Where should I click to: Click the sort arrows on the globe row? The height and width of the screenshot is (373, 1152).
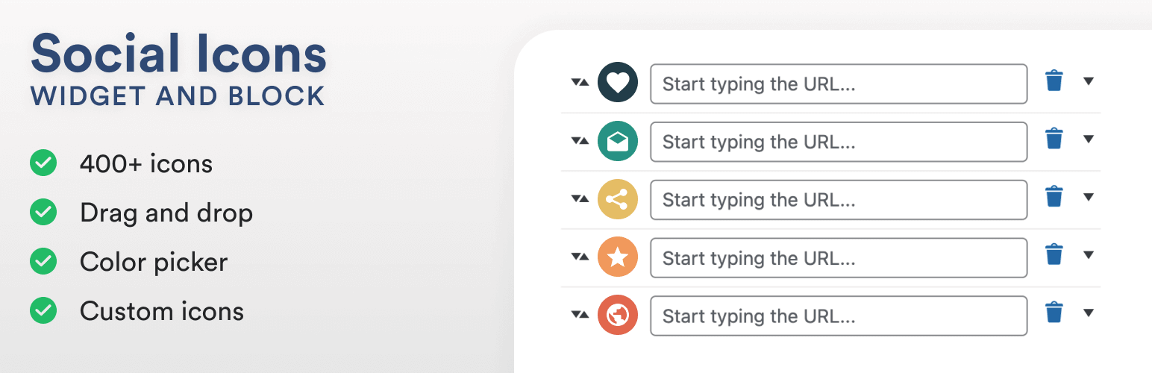coord(580,315)
